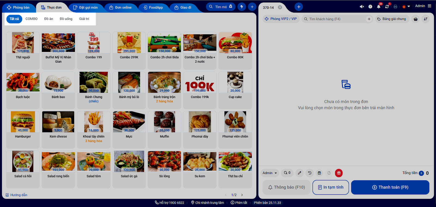
Task: Add Salad cá hồi to the order
Action: coord(23,169)
